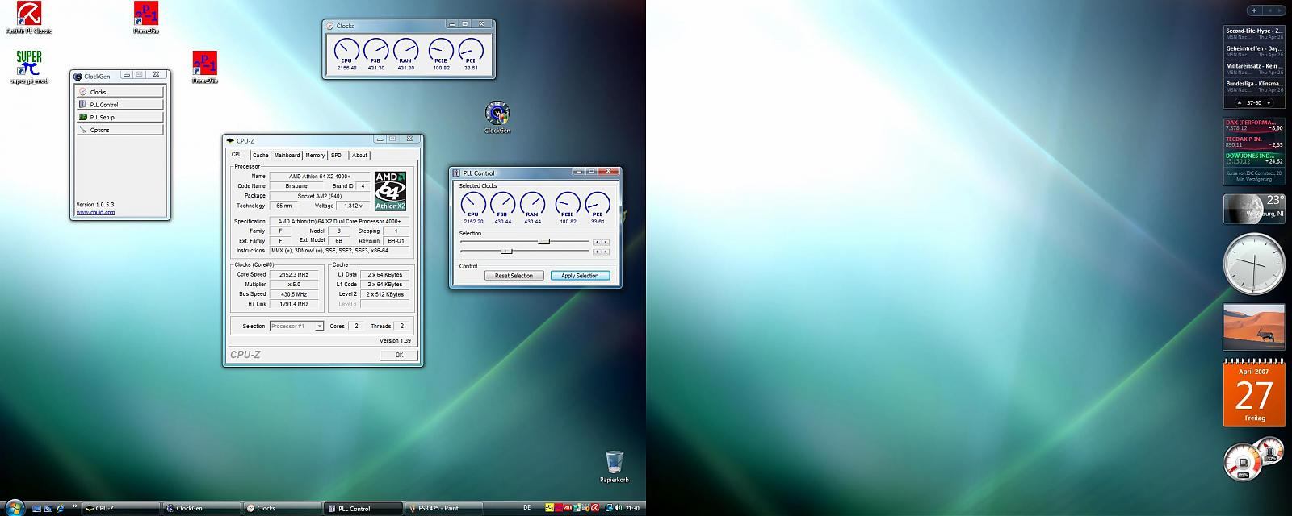Click the AMD Athlon 64 X2 logo in CPU-Z
The image size is (1292, 516).
390,191
